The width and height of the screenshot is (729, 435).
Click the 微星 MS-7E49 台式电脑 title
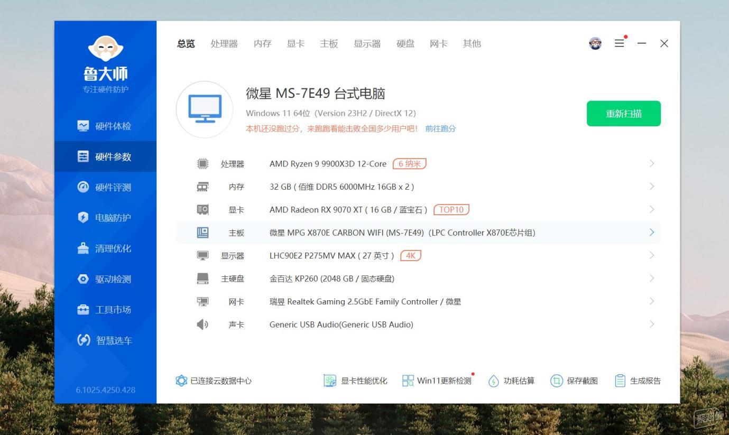[316, 94]
